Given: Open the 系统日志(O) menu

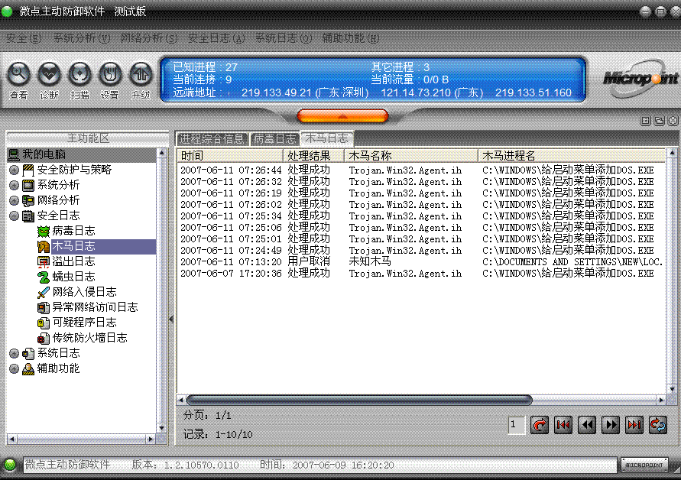Looking at the screenshot, I should click(284, 38).
